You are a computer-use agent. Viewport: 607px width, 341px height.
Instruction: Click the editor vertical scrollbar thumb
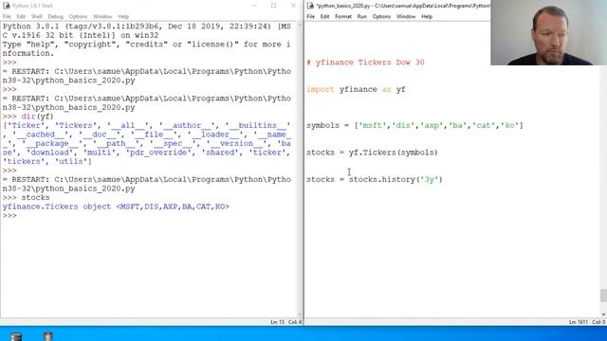click(x=603, y=296)
